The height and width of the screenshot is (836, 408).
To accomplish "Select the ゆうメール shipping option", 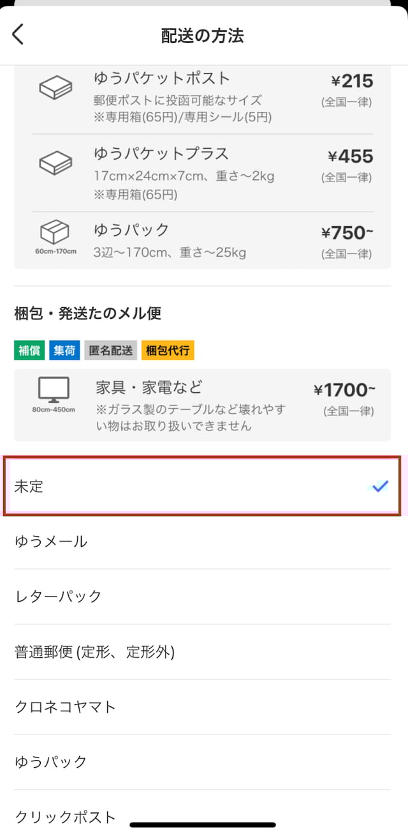I will tap(51, 542).
